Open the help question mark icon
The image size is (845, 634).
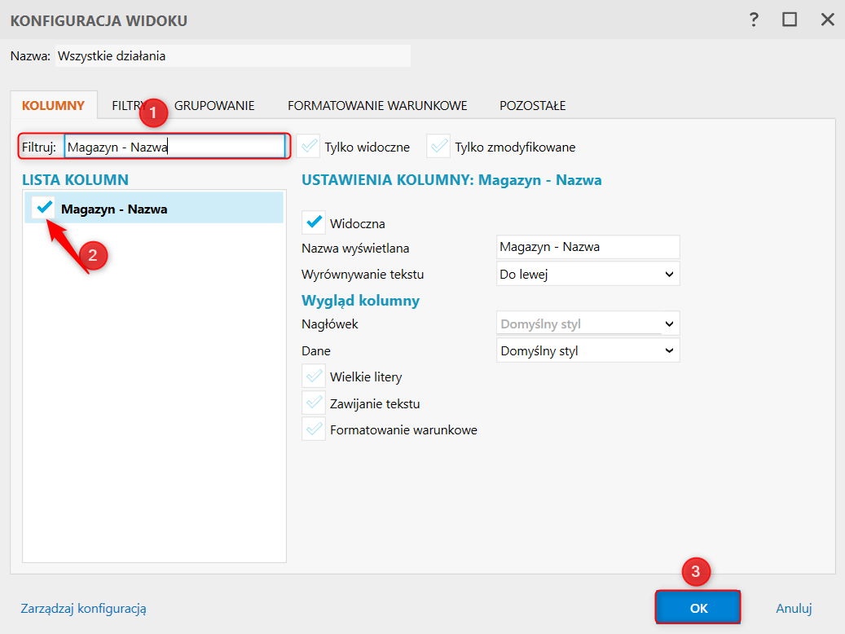point(754,20)
